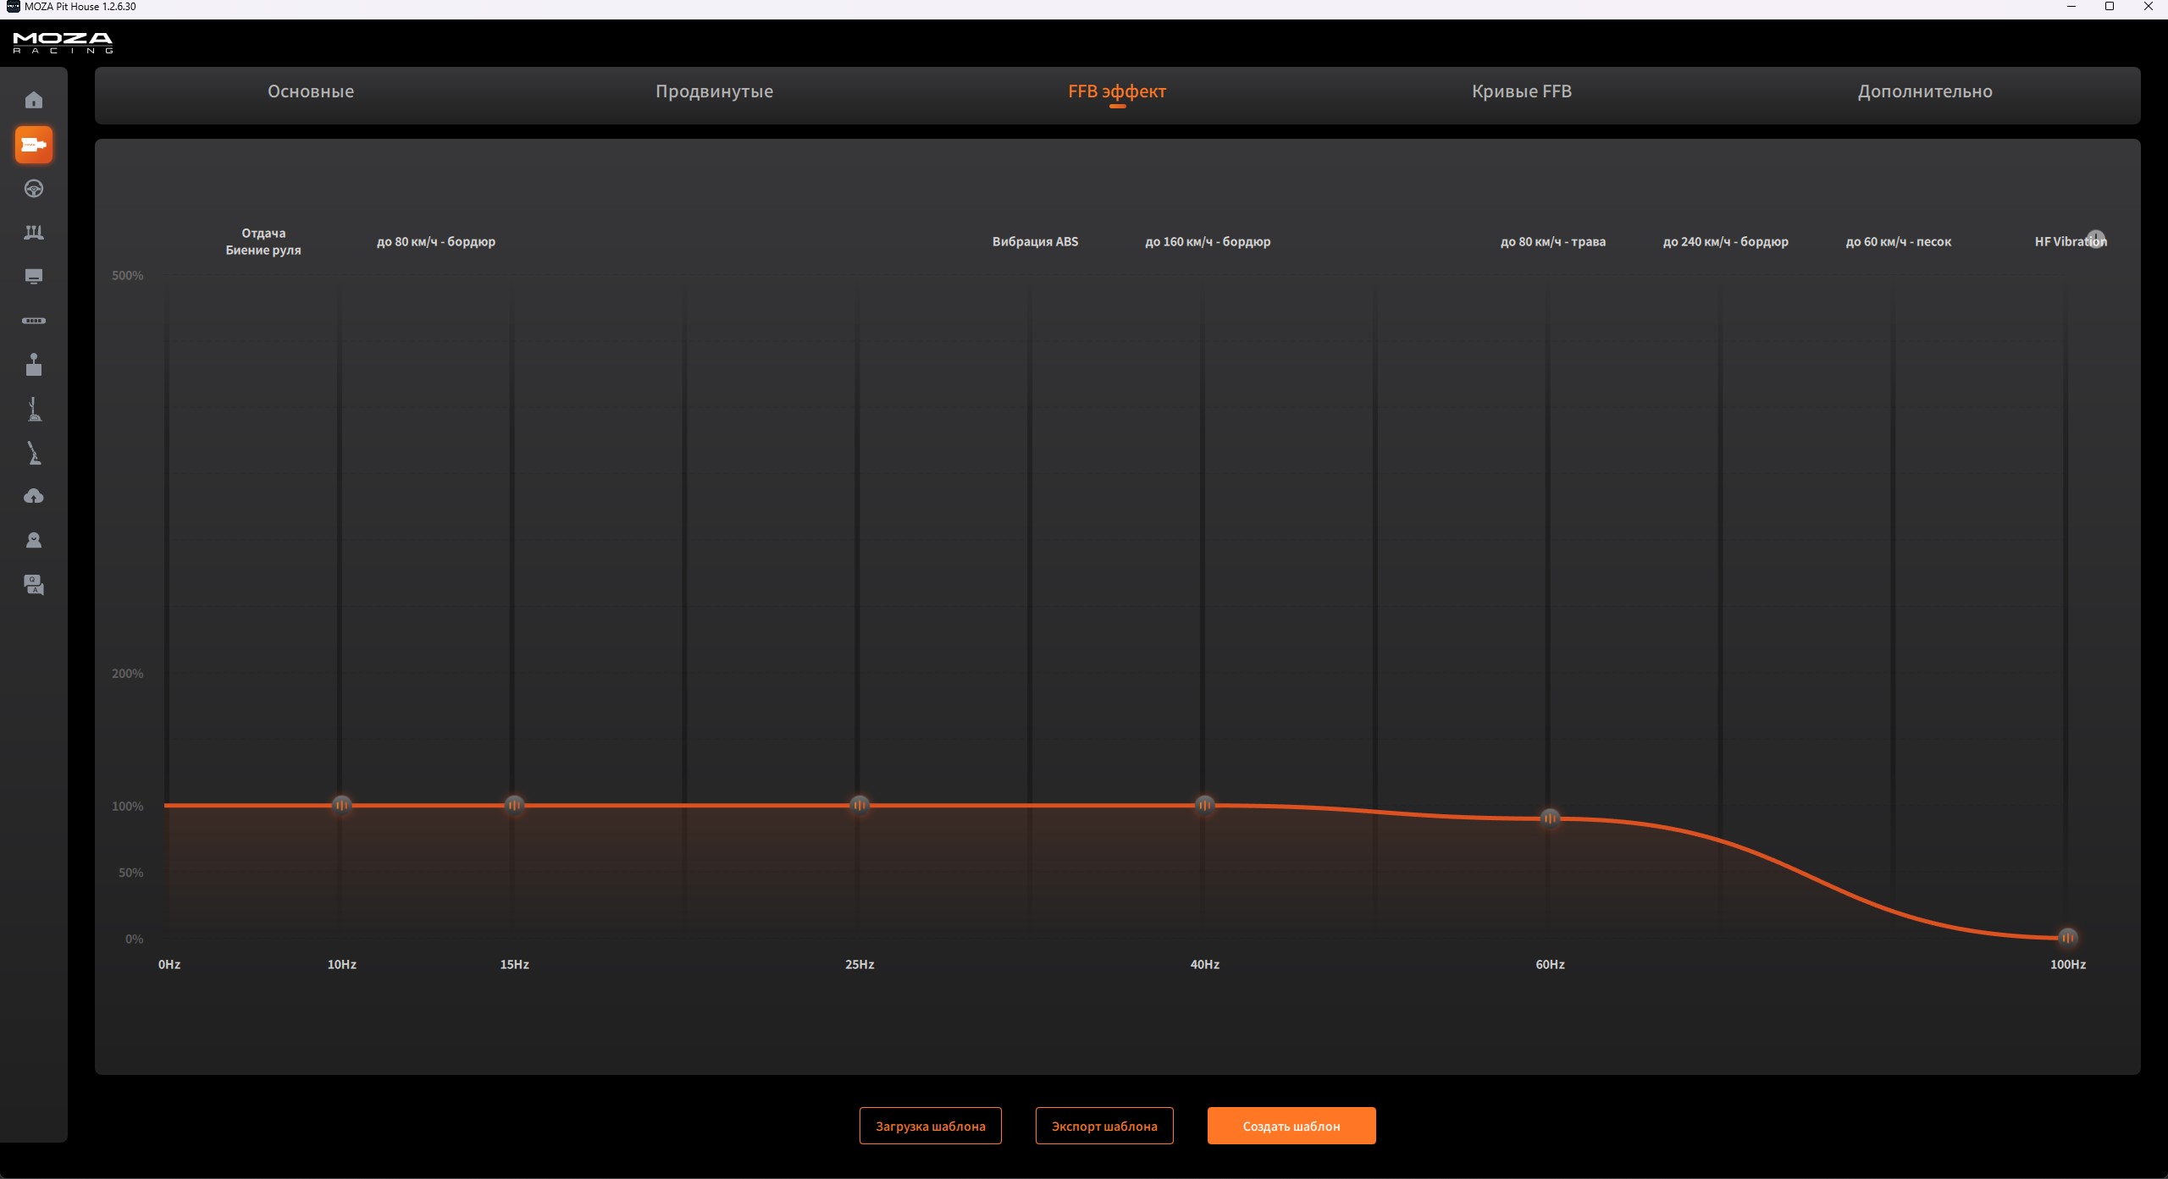Maximize the MOZA Pit House window

point(2110,7)
